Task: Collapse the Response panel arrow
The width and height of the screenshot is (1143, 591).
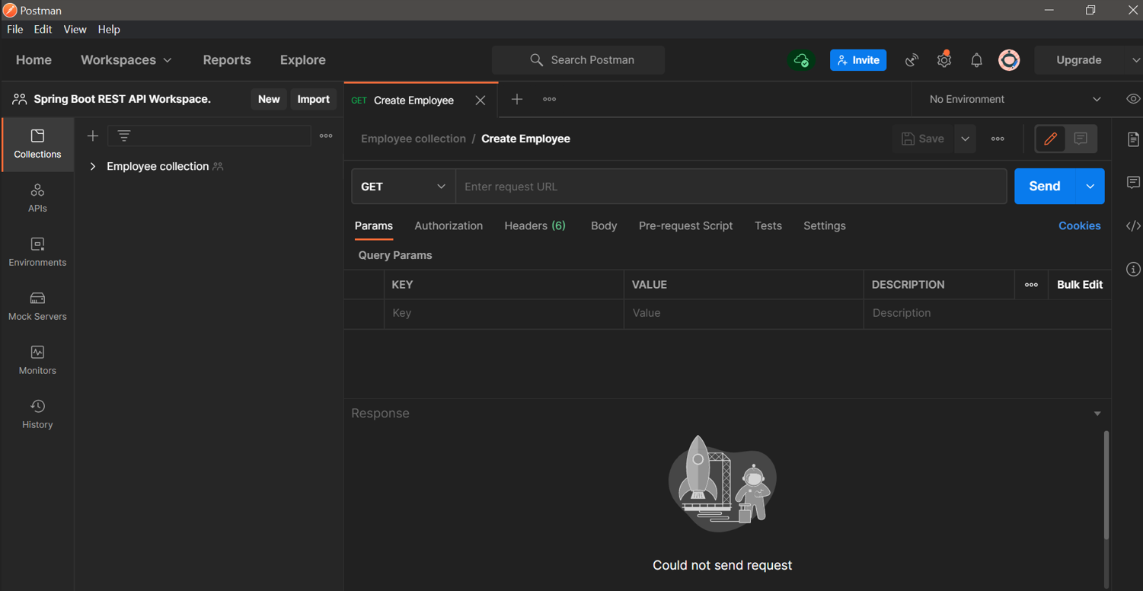Action: (1097, 414)
